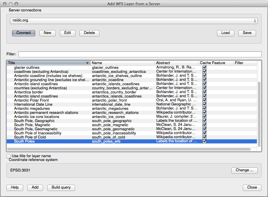Open the Build query dialog
This screenshot has width=268, height=197.
pos(61,188)
